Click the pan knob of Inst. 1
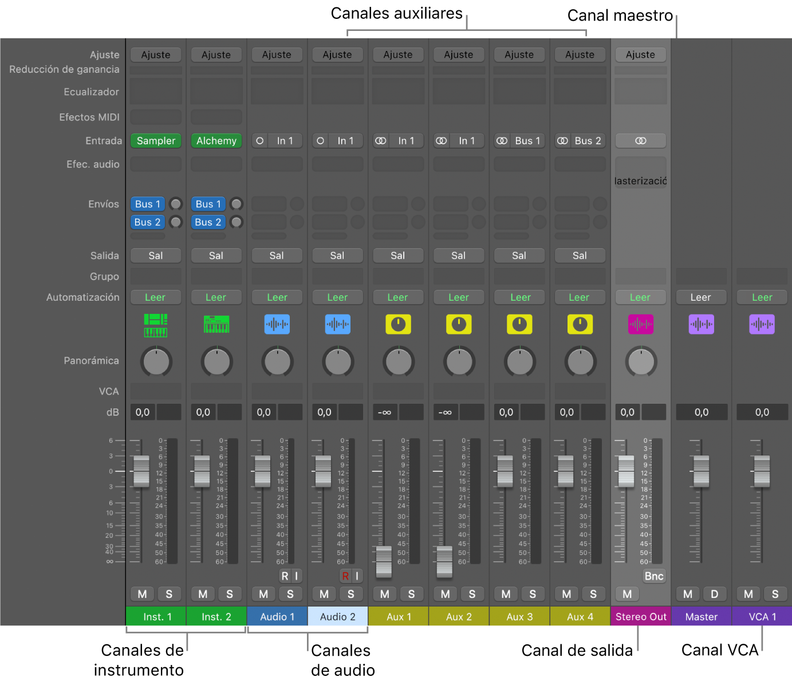Viewport: 792px width, 681px height. pos(156,361)
